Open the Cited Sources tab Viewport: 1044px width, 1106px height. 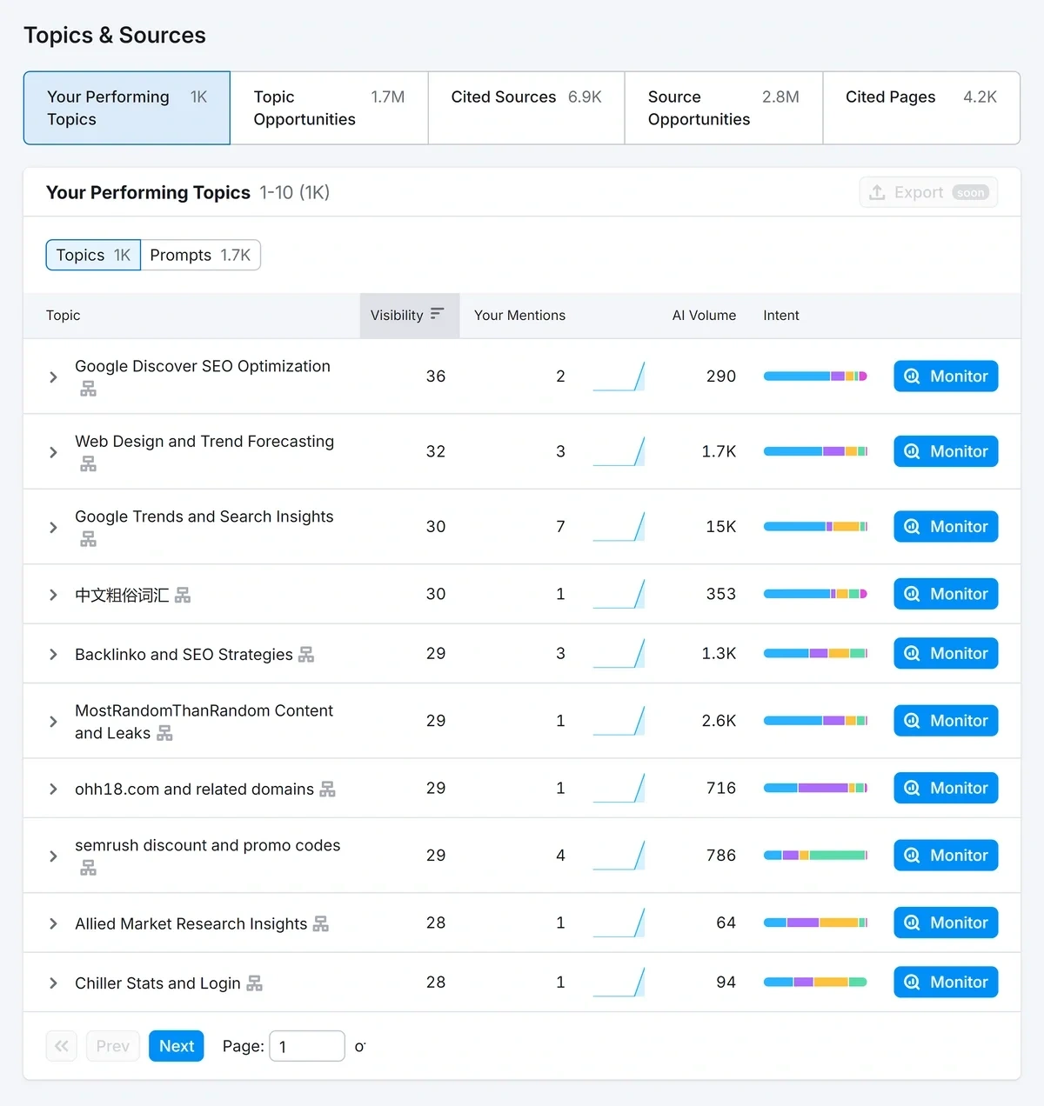click(525, 108)
